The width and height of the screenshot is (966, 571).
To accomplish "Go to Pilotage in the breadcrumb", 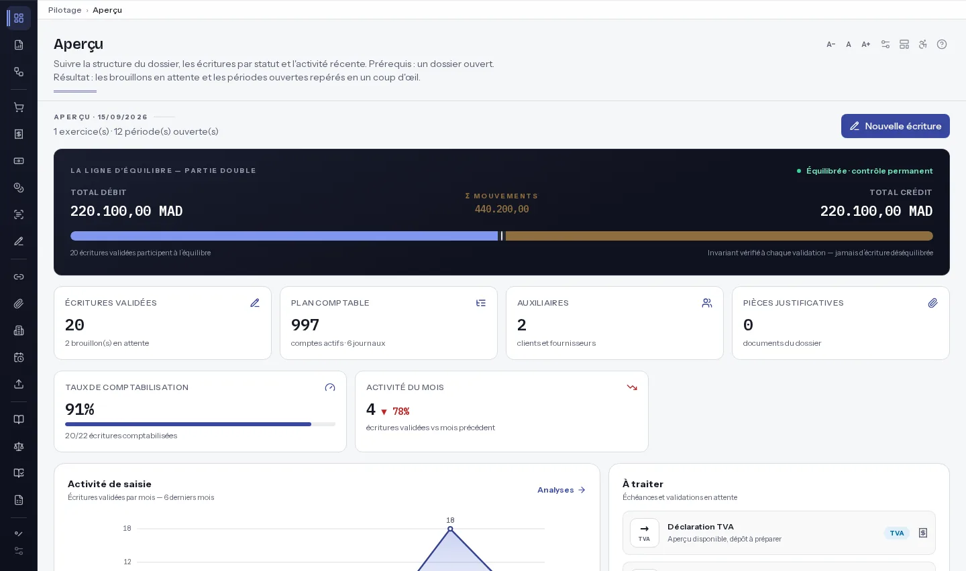I will [x=65, y=10].
